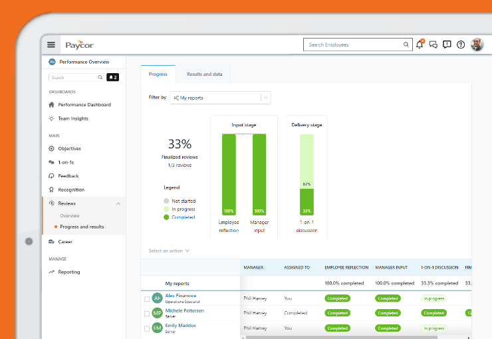Click the Performance Overview badge icon
This screenshot has height=339, width=492.
click(52, 62)
